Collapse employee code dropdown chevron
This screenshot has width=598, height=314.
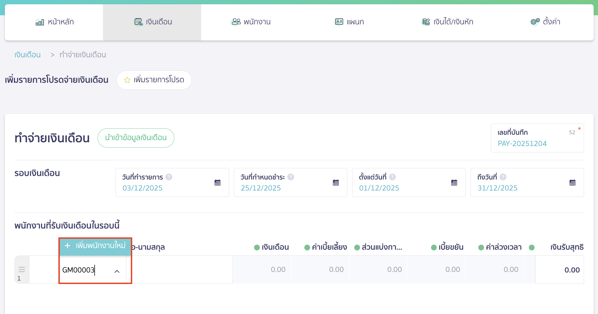tap(117, 271)
